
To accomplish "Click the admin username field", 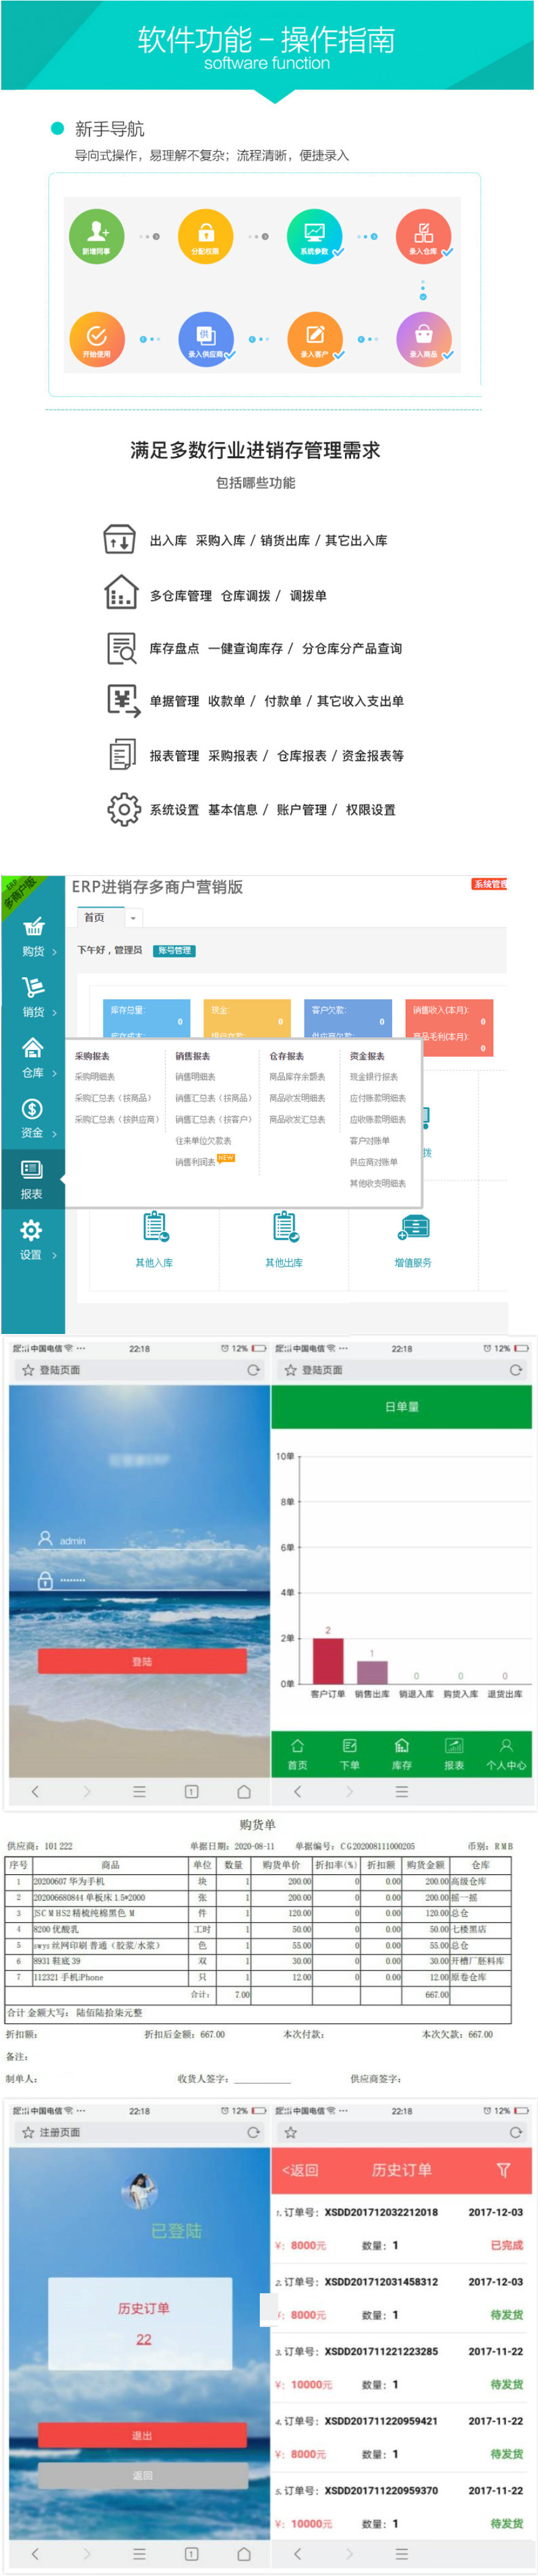I will 142,1540.
